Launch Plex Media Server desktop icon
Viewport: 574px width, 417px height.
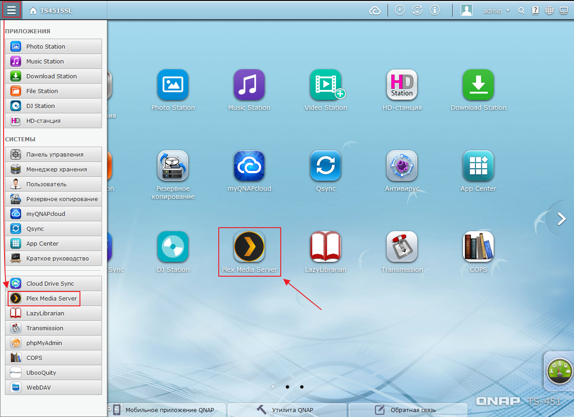click(x=249, y=247)
